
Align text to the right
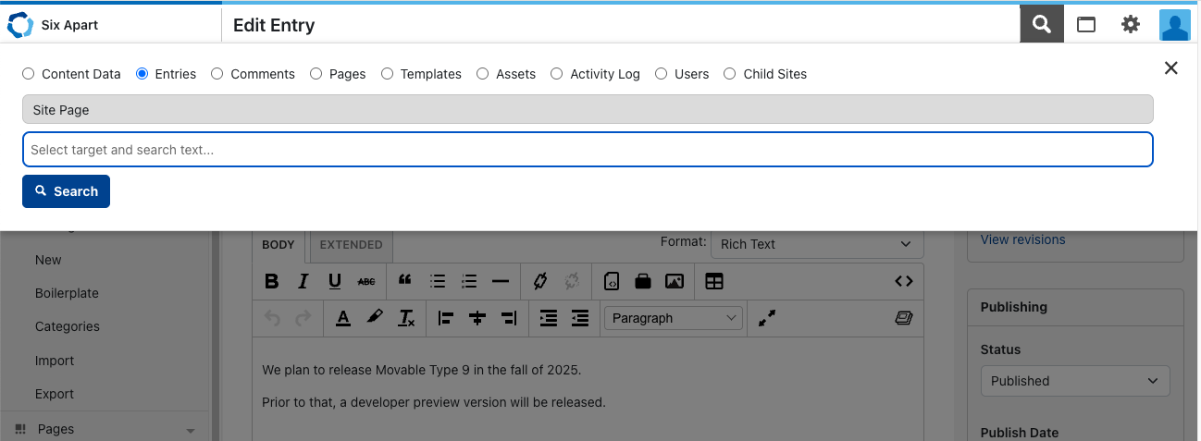click(x=509, y=318)
